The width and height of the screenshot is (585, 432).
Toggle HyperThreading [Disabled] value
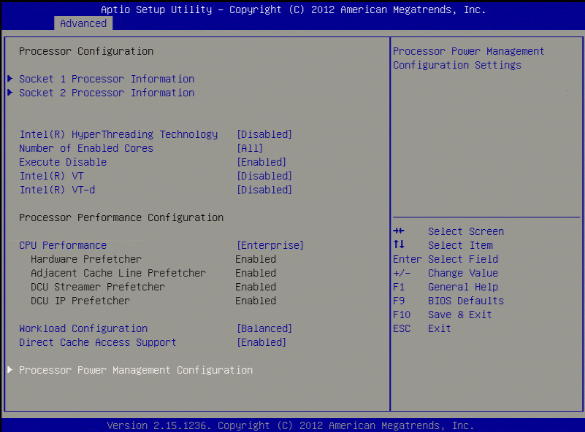tap(264, 134)
